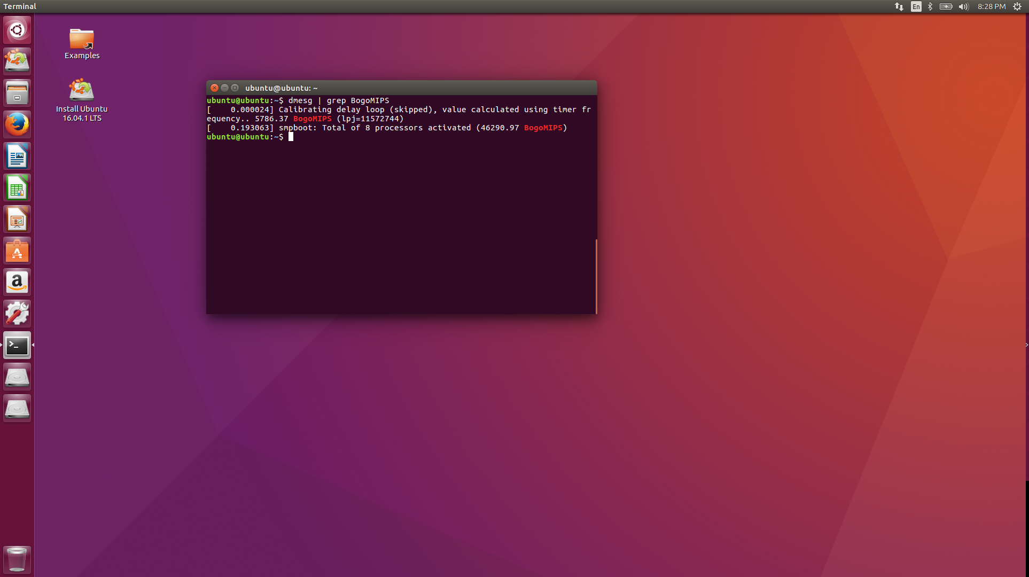The height and width of the screenshot is (577, 1029).
Task: Launch Install Ubuntu from the launcher
Action: (x=17, y=61)
